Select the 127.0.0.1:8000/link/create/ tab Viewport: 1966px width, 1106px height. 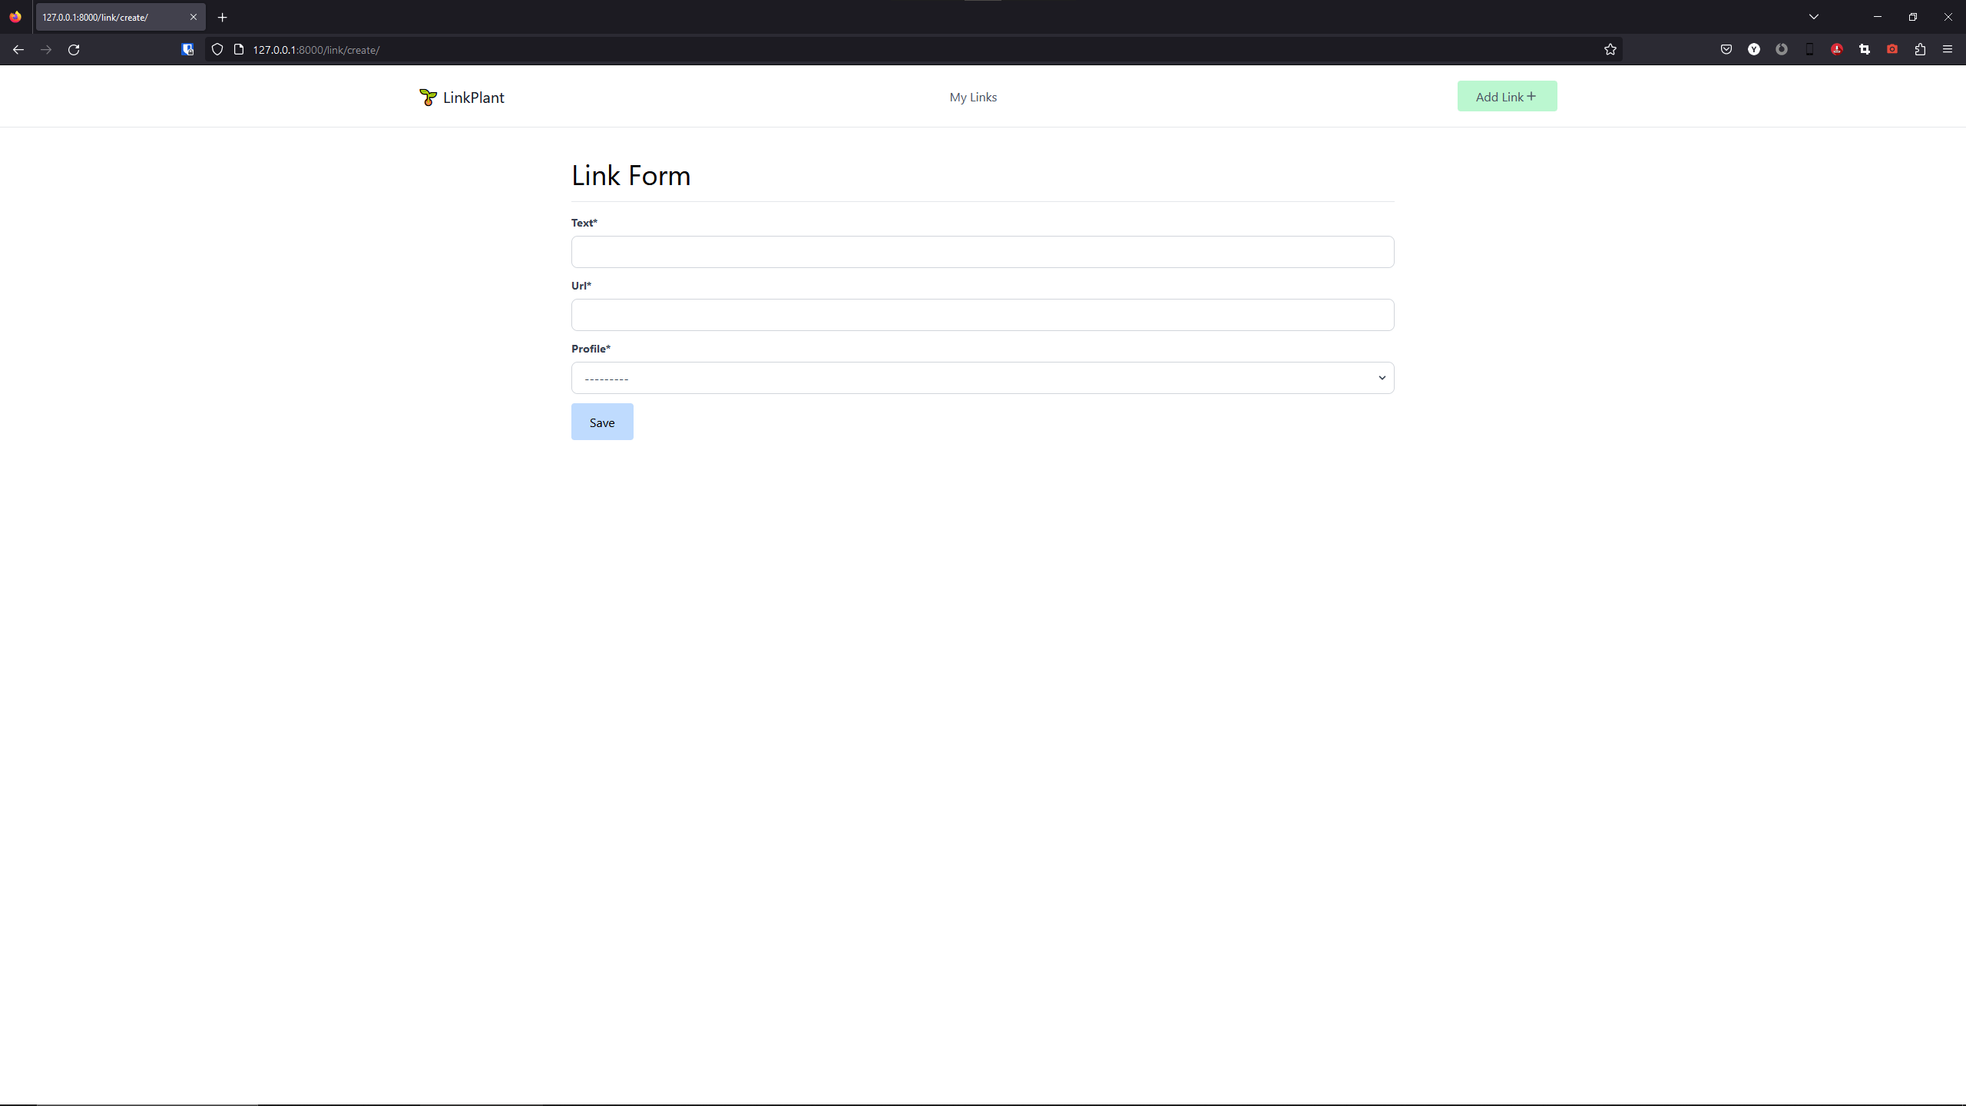click(108, 17)
